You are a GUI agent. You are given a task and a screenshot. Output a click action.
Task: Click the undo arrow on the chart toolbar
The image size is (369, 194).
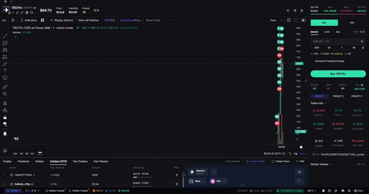(x=167, y=20)
